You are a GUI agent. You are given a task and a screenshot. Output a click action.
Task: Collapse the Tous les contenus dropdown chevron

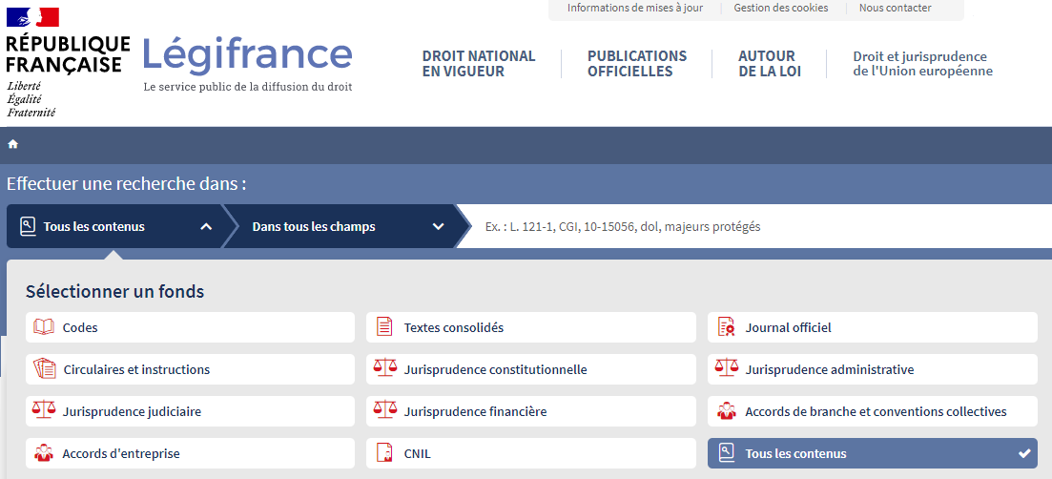click(206, 227)
